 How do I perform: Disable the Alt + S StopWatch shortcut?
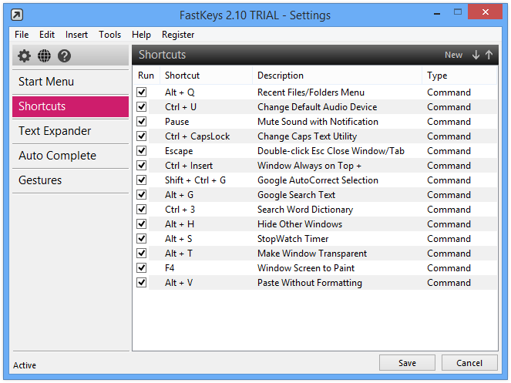142,239
